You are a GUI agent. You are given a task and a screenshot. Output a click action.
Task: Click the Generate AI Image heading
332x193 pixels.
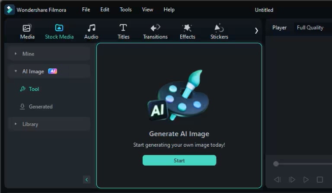[179, 134]
